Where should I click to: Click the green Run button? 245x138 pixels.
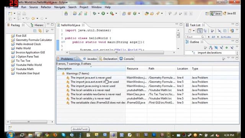[x=103, y=14]
